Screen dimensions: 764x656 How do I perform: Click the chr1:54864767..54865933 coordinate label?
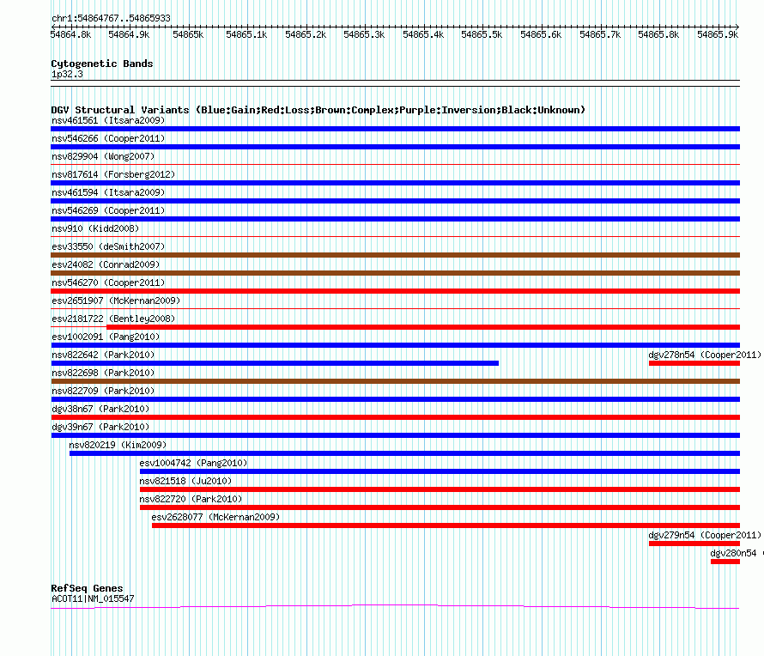coord(111,18)
